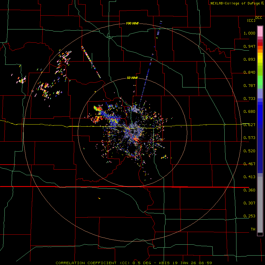The width and height of the screenshot is (265, 265).
Task: Click the 0.840 scale value
Action: (249, 72)
